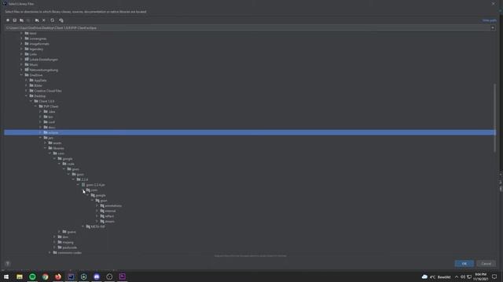
Task: Select the imageformats folder
Action: click(x=39, y=44)
